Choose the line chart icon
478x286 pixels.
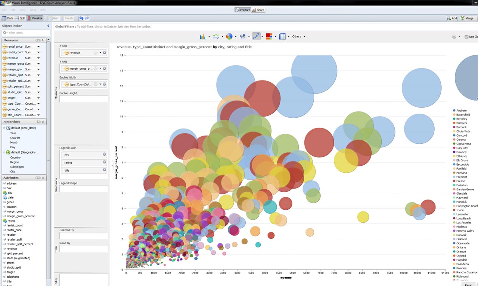tap(216, 36)
